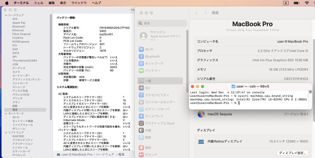315x158 pixels.
Task: Select アプリケーション under ソフトウェア
Action: click(22, 144)
